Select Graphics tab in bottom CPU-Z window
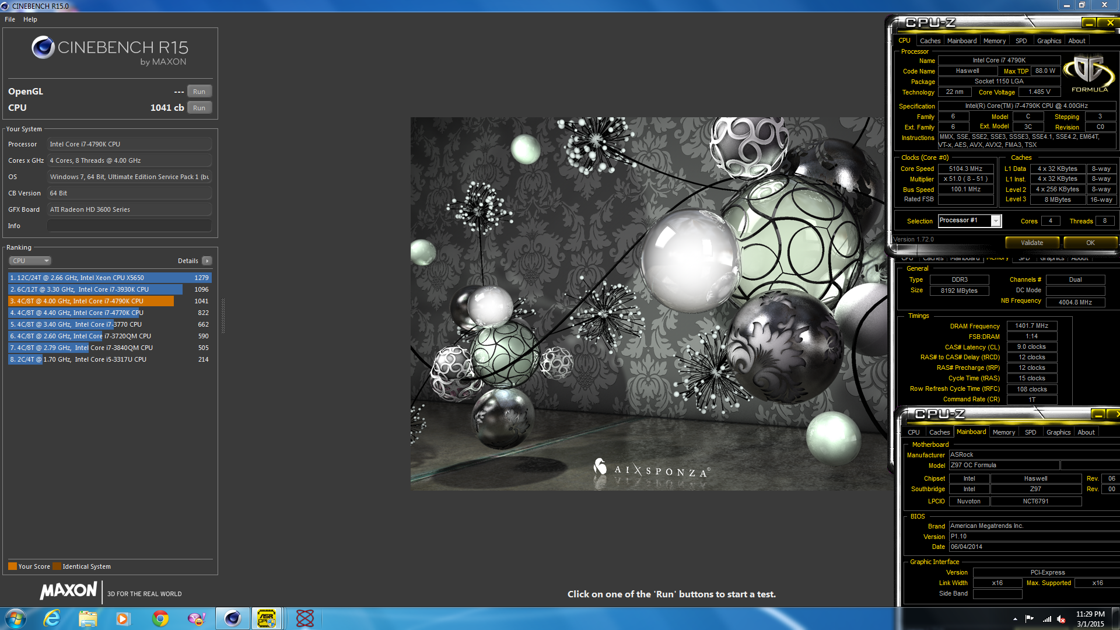Screen dimensions: 1120x630 click(x=1058, y=432)
